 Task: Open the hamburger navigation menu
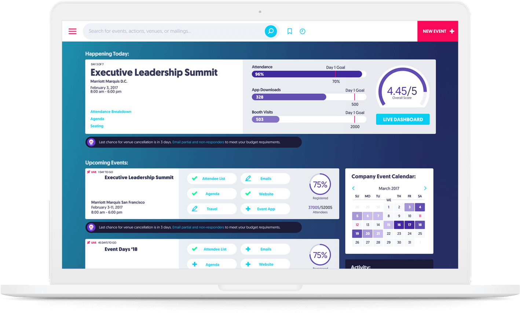[73, 31]
